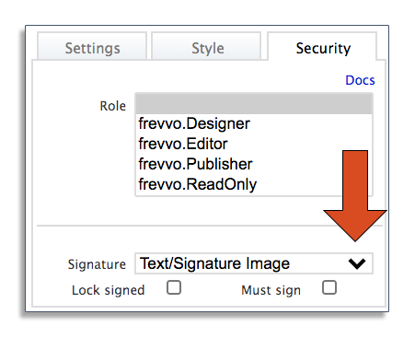Switch to the Settings tab
This screenshot has height=338, width=415.
click(92, 46)
